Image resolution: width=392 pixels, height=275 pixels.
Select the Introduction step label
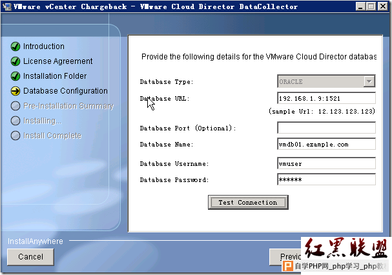click(x=44, y=46)
